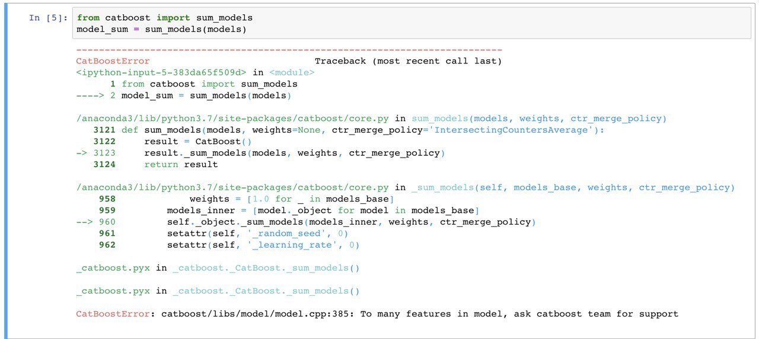This screenshot has height=339, width=759.
Task: Click line 962 setattr _learning_rate
Action: pyautogui.click(x=229, y=245)
